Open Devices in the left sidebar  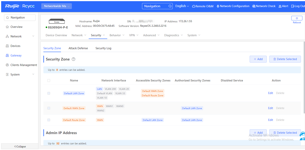click(x=13, y=46)
